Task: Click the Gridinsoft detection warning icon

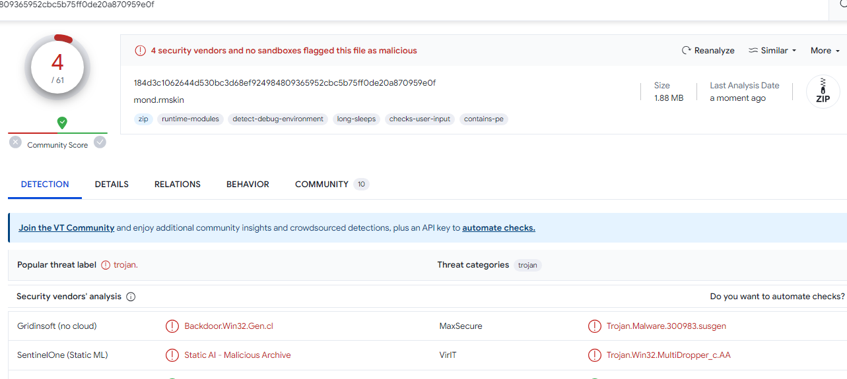Action: (x=172, y=326)
